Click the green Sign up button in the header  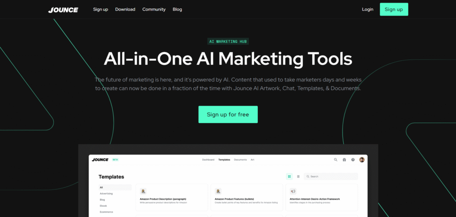click(x=394, y=9)
